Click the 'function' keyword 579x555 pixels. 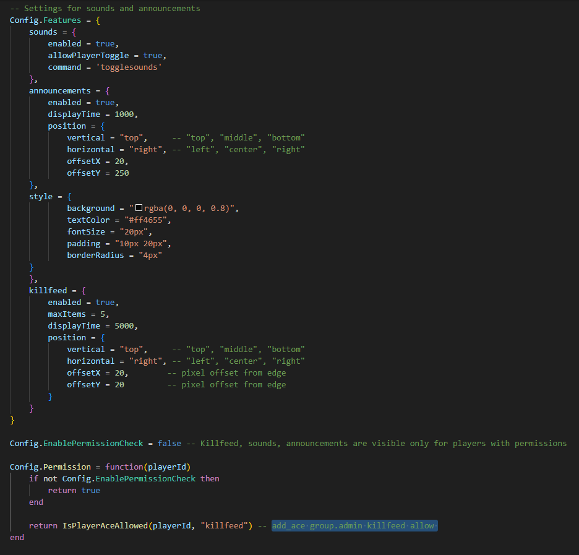(124, 467)
